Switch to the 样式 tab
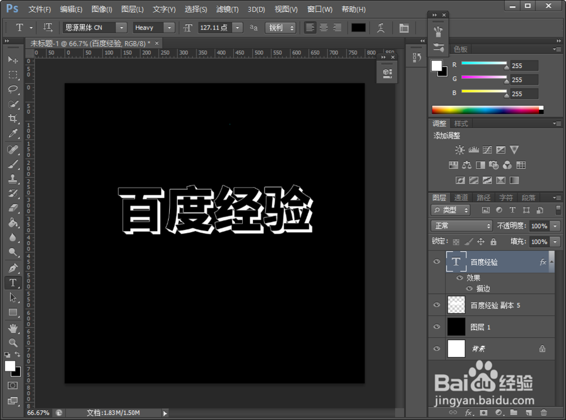This screenshot has width=566, height=420. click(x=461, y=123)
